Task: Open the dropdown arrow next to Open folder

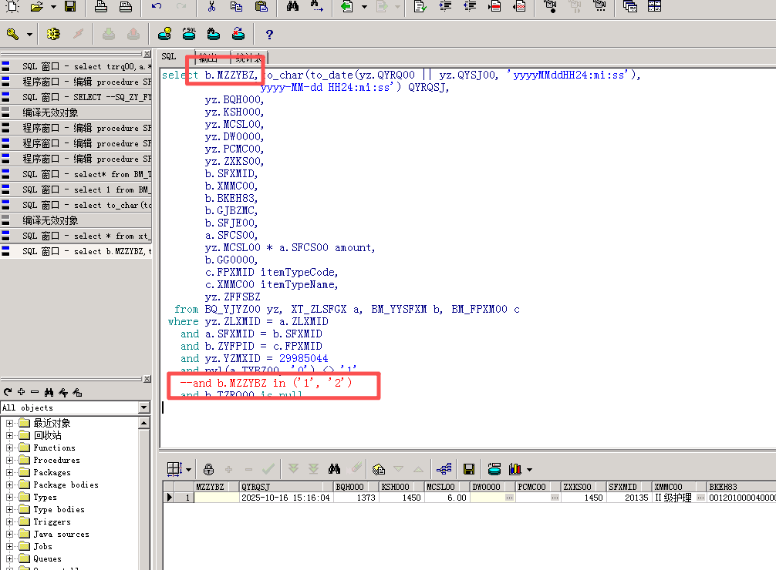Action: (x=53, y=7)
